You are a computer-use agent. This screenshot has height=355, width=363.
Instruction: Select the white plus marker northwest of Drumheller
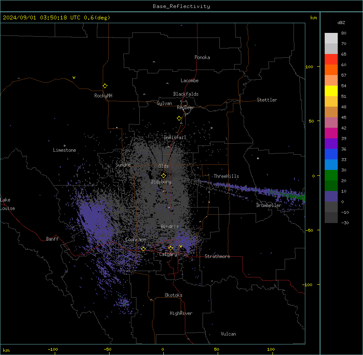click(x=258, y=158)
